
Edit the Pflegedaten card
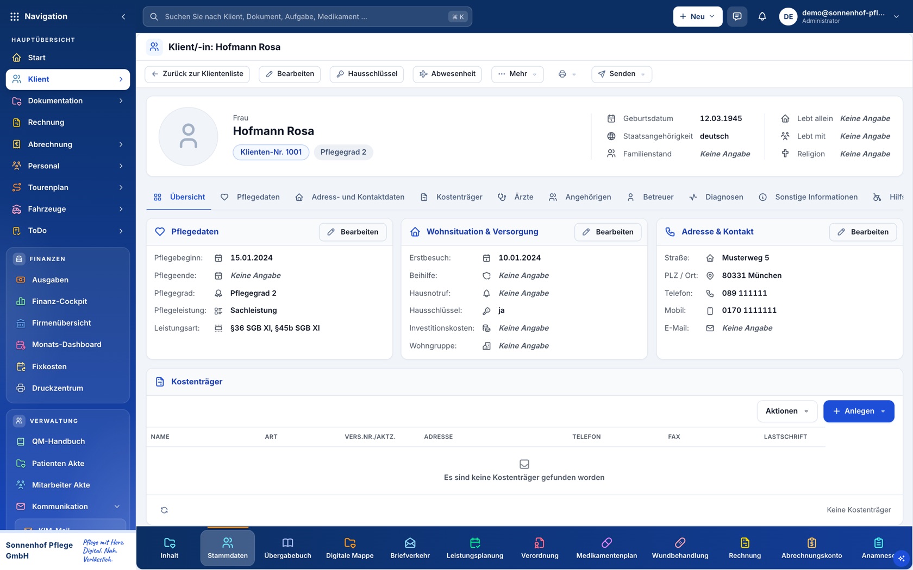point(353,232)
